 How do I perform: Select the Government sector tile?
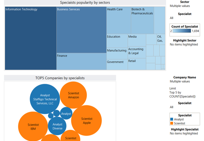[x=117, y=65]
